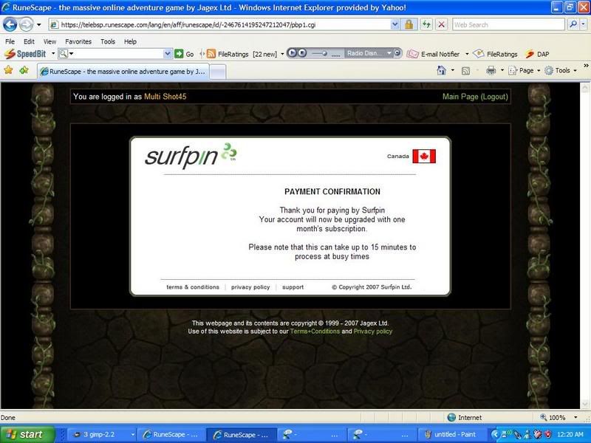Open the Help menu
This screenshot has width=591, height=443.
(x=131, y=41)
